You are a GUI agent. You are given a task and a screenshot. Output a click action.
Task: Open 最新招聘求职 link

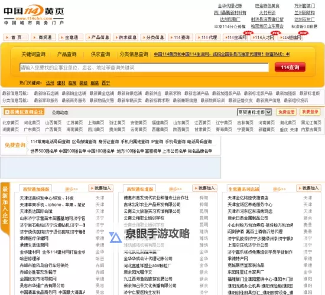157,100
